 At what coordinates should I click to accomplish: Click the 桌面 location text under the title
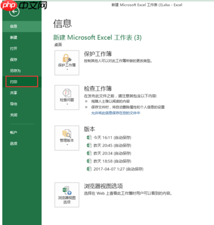coord(58,45)
